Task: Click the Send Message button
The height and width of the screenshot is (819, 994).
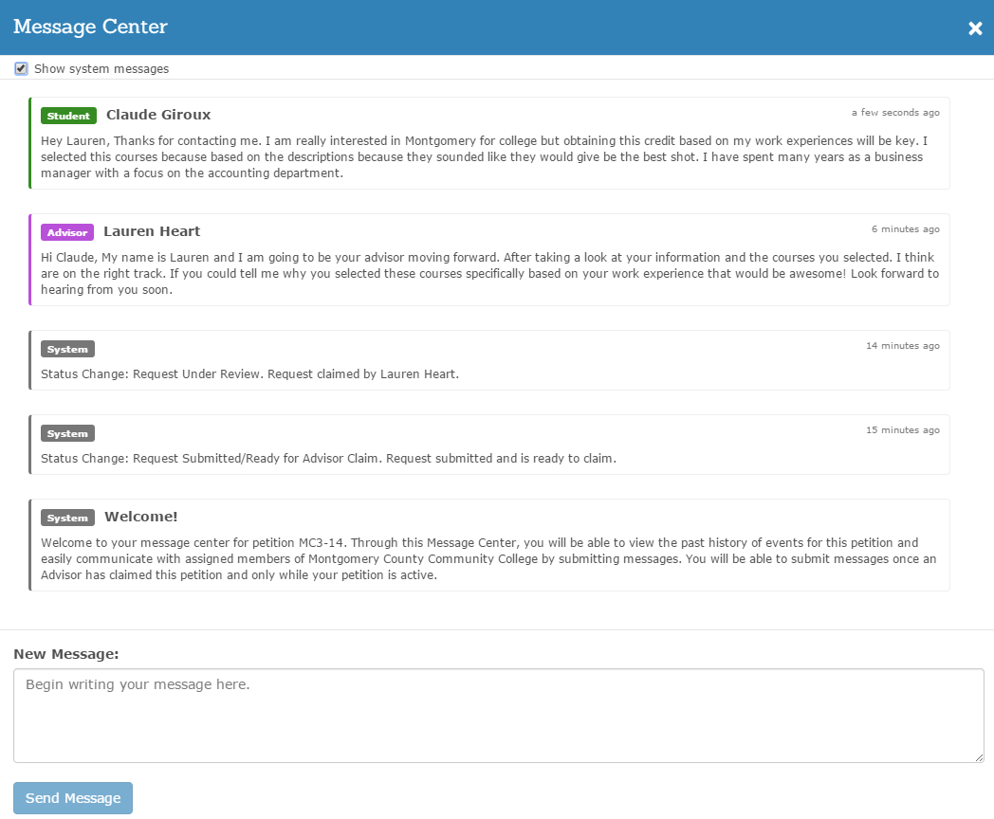Action: pos(72,797)
